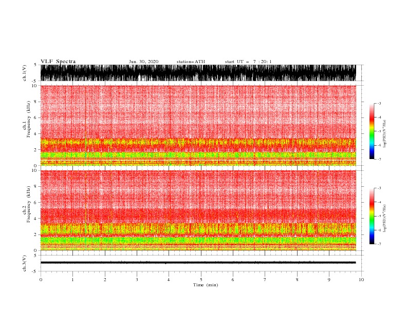The width and height of the screenshot is (407, 314).
Task: Select the date "Jun. 30, 2020"
Action: 143,62
